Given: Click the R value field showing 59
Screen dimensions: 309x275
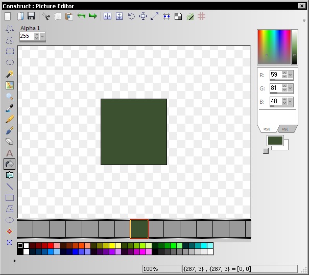Looking at the screenshot, I should coord(275,75).
